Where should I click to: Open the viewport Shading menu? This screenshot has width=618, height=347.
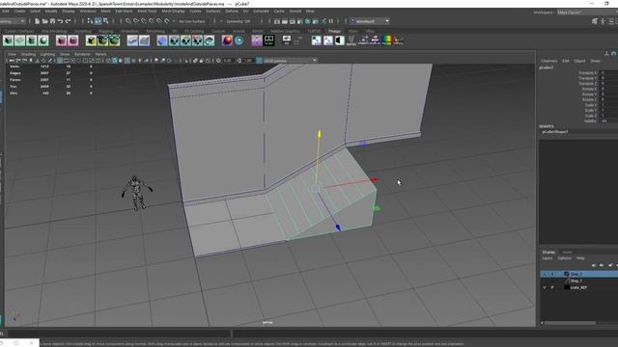(x=28, y=54)
